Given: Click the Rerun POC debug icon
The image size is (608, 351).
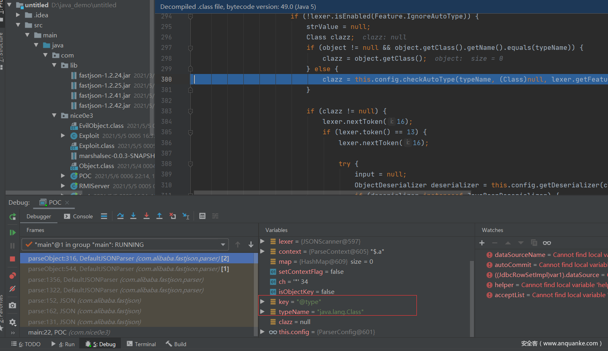Looking at the screenshot, I should [13, 217].
